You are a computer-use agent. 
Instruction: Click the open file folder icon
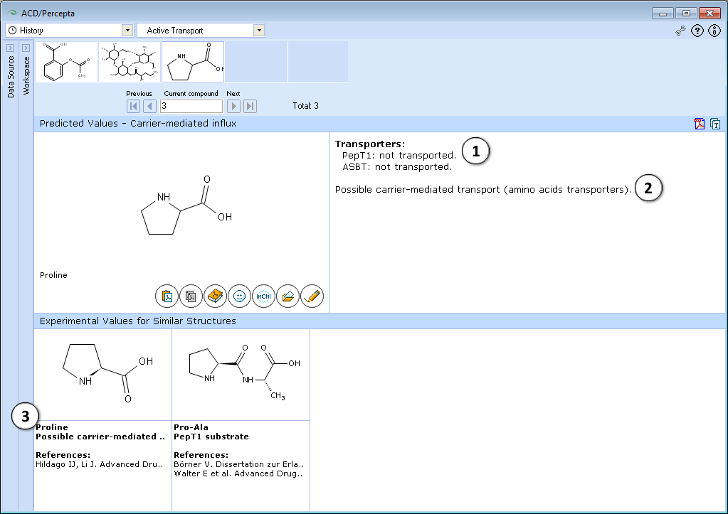[x=287, y=296]
